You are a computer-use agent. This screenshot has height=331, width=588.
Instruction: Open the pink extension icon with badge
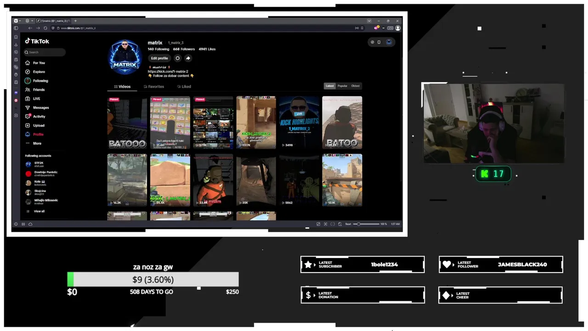(377, 28)
